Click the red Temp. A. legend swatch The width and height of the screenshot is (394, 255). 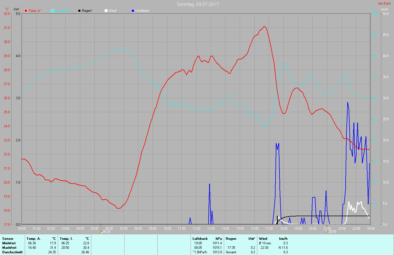pyautogui.click(x=26, y=11)
